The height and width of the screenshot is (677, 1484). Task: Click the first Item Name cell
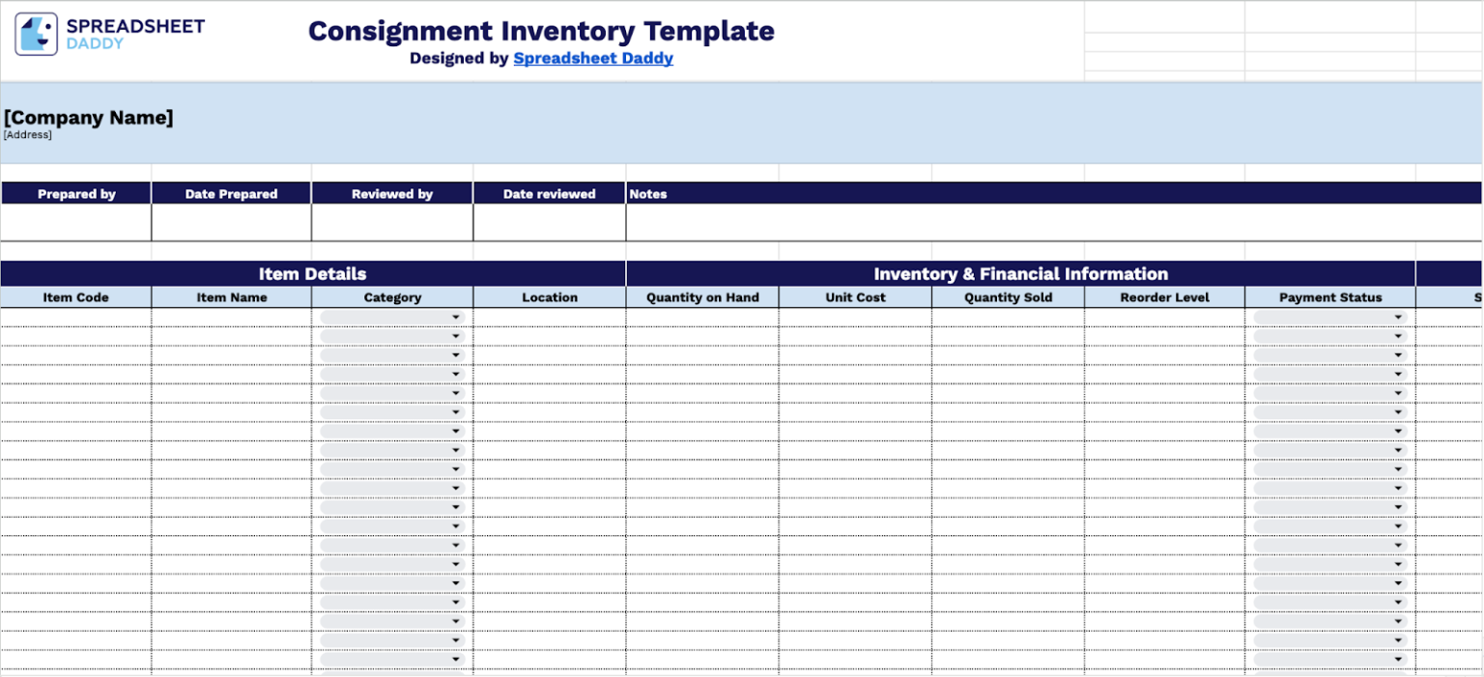pyautogui.click(x=230, y=316)
